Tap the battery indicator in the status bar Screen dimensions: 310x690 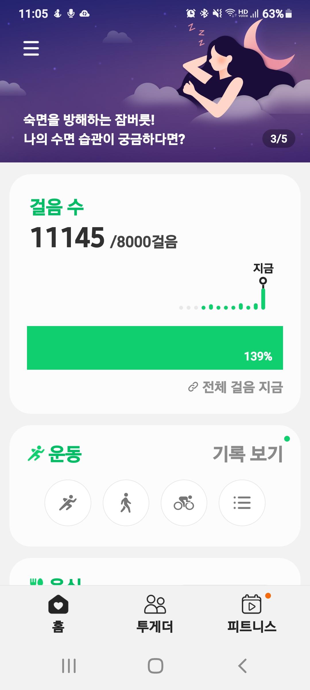pyautogui.click(x=289, y=14)
